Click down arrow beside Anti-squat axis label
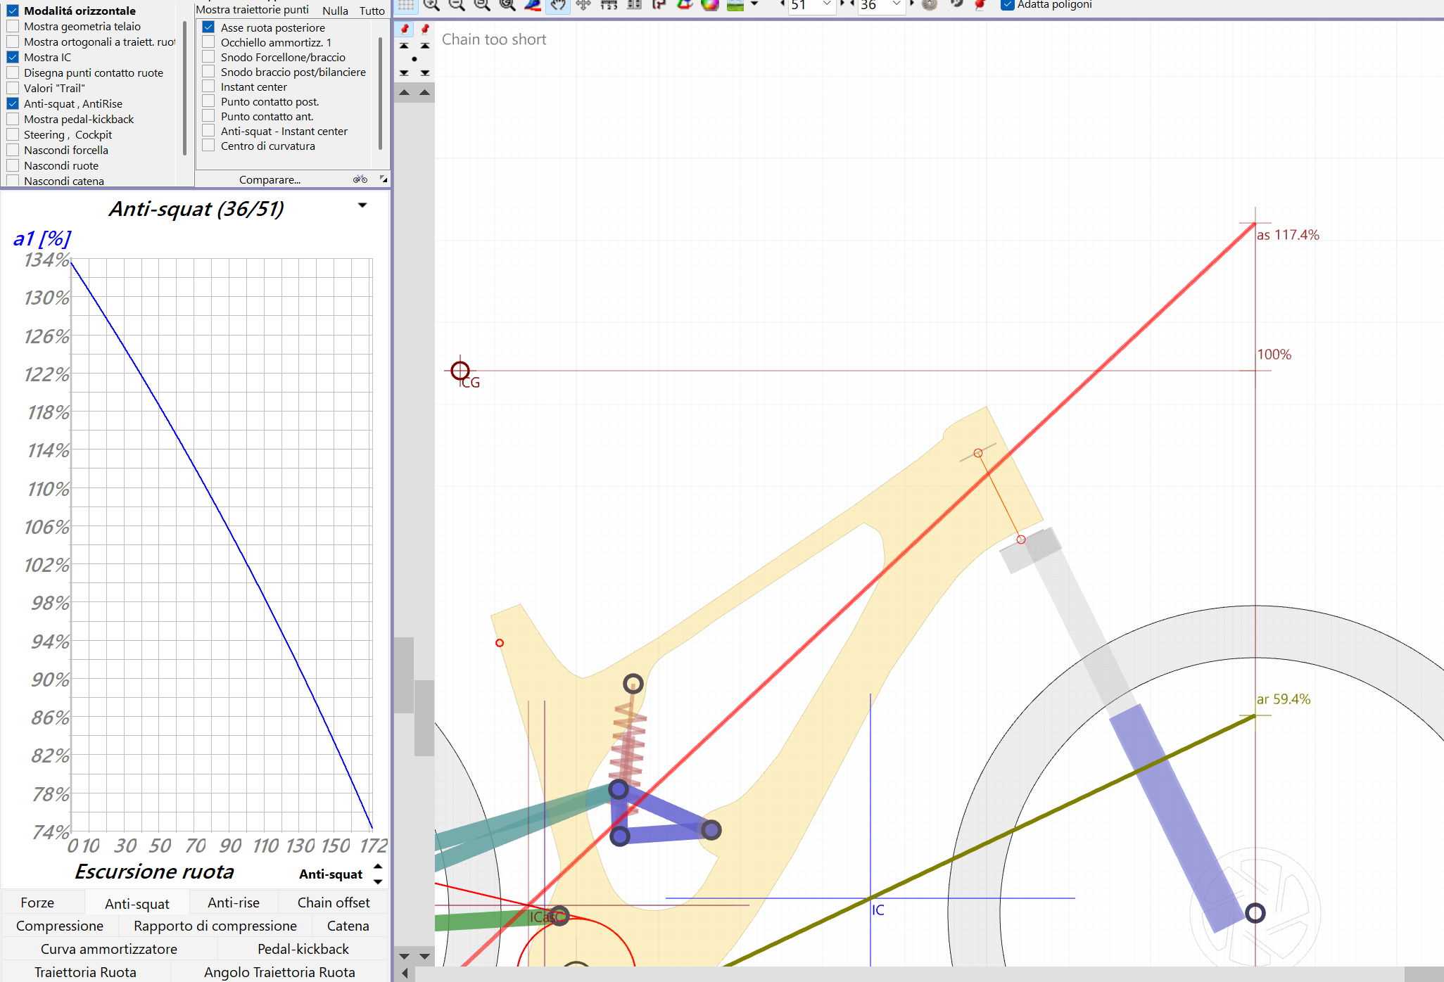 click(x=378, y=881)
